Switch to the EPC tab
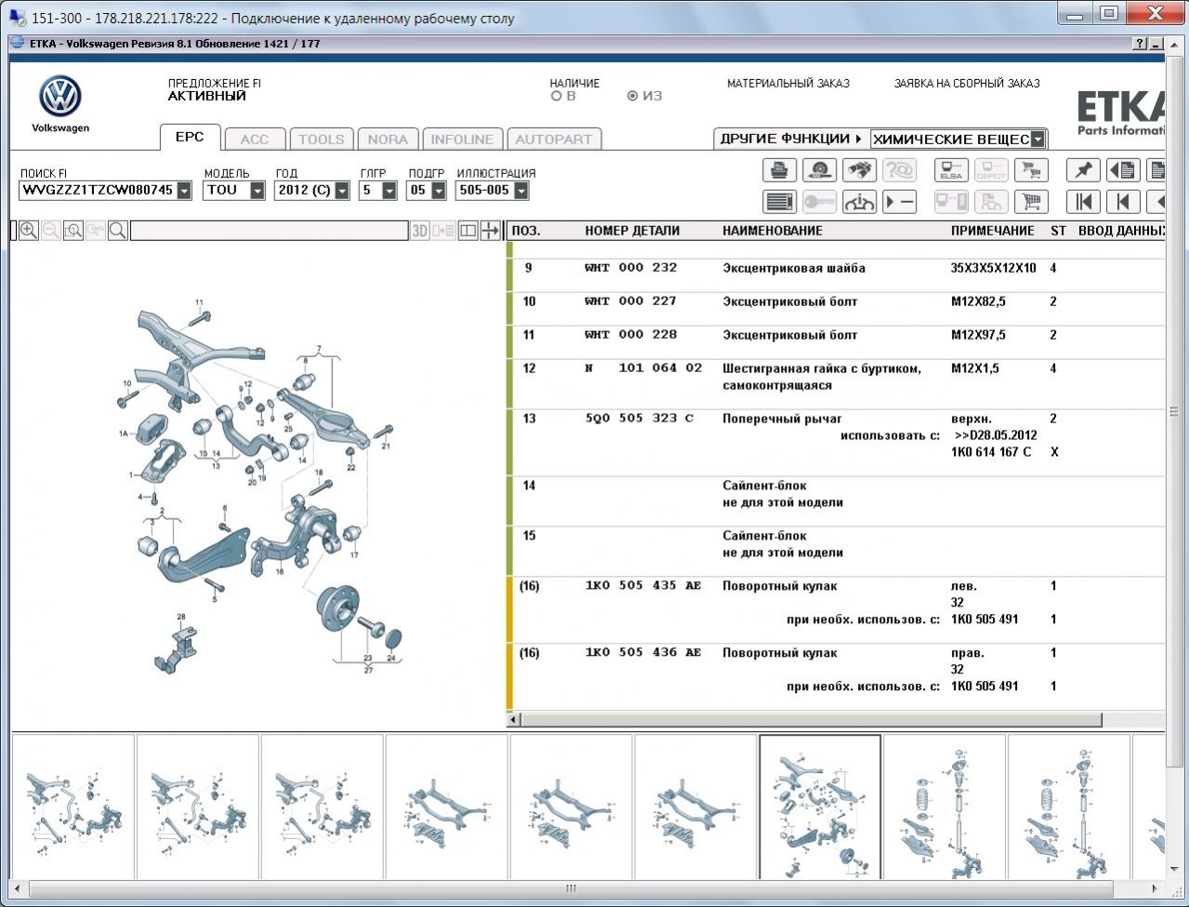This screenshot has height=907, width=1189. [190, 137]
